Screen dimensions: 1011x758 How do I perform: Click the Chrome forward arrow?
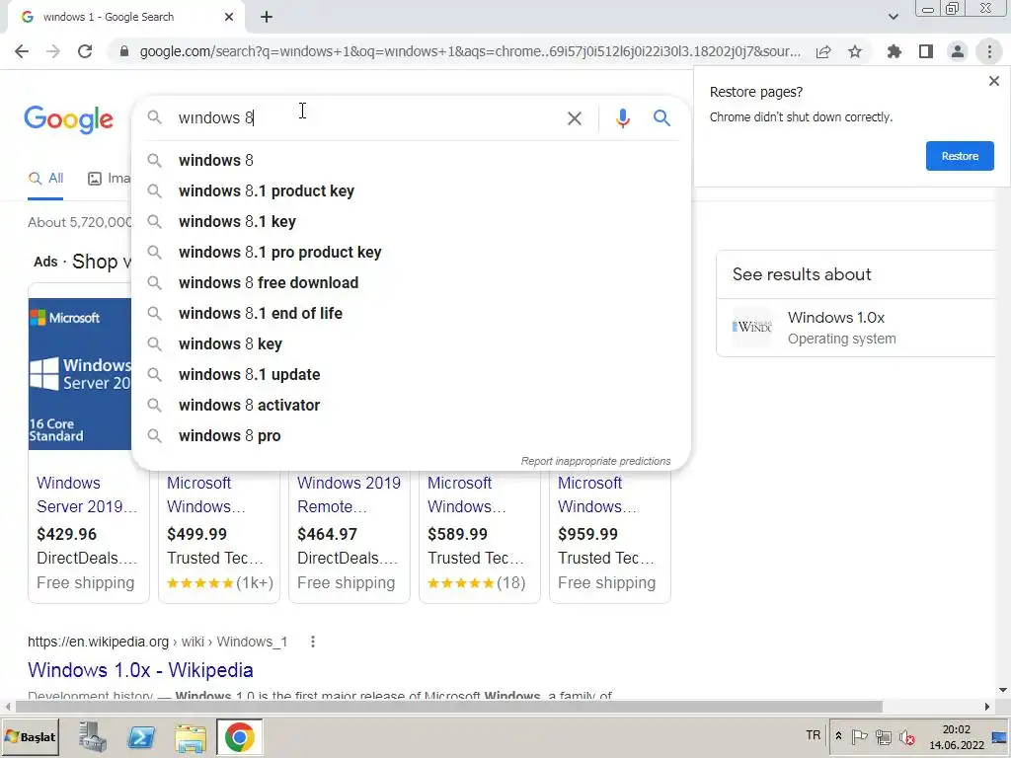click(x=53, y=51)
